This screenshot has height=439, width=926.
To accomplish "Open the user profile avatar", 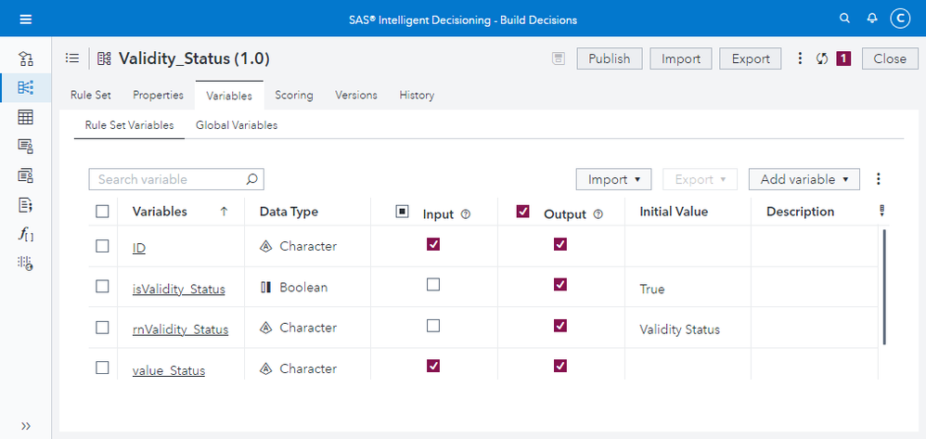I will pyautogui.click(x=899, y=19).
